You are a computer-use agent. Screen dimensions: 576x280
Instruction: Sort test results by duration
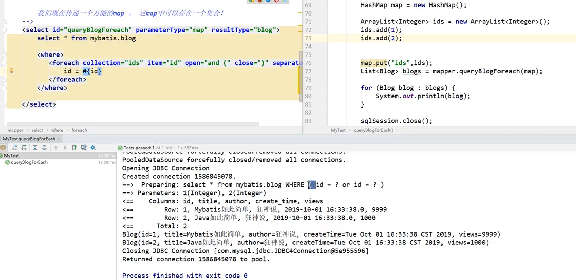[24, 148]
